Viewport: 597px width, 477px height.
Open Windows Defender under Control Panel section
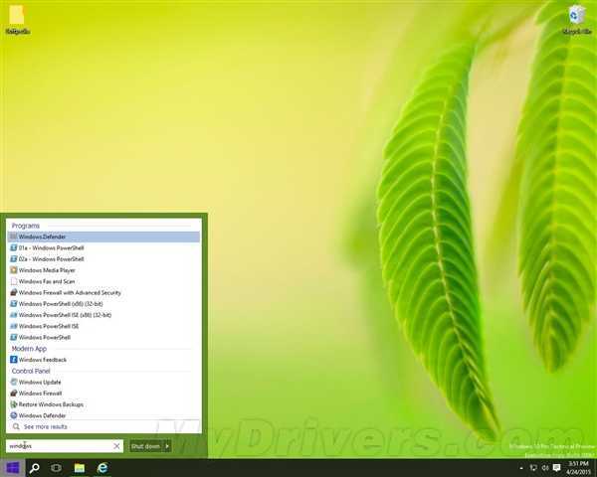click(x=103, y=415)
